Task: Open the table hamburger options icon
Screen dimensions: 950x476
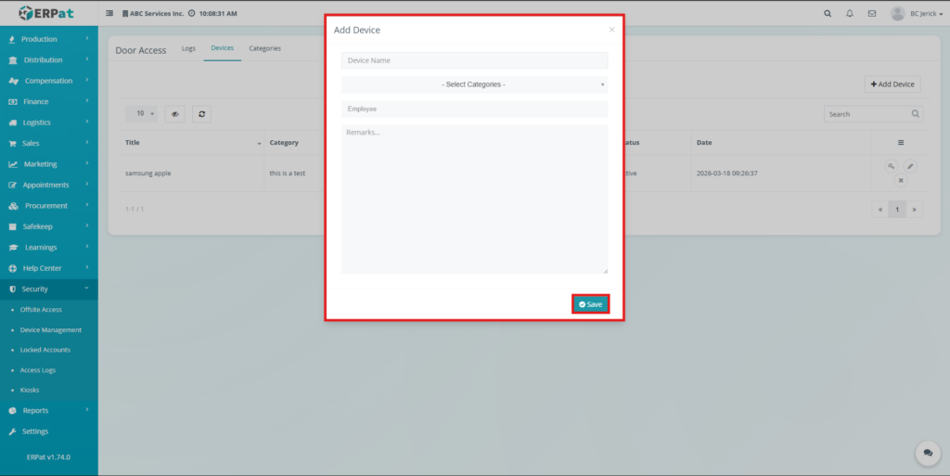Action: tap(901, 143)
